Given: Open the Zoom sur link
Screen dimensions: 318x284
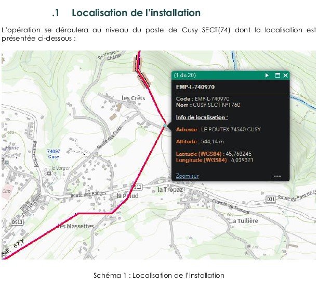Looking at the screenshot, I should (187, 176).
